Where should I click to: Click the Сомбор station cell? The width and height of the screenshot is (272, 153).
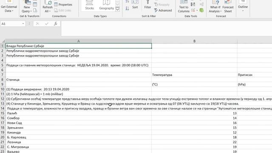click(x=79, y=118)
